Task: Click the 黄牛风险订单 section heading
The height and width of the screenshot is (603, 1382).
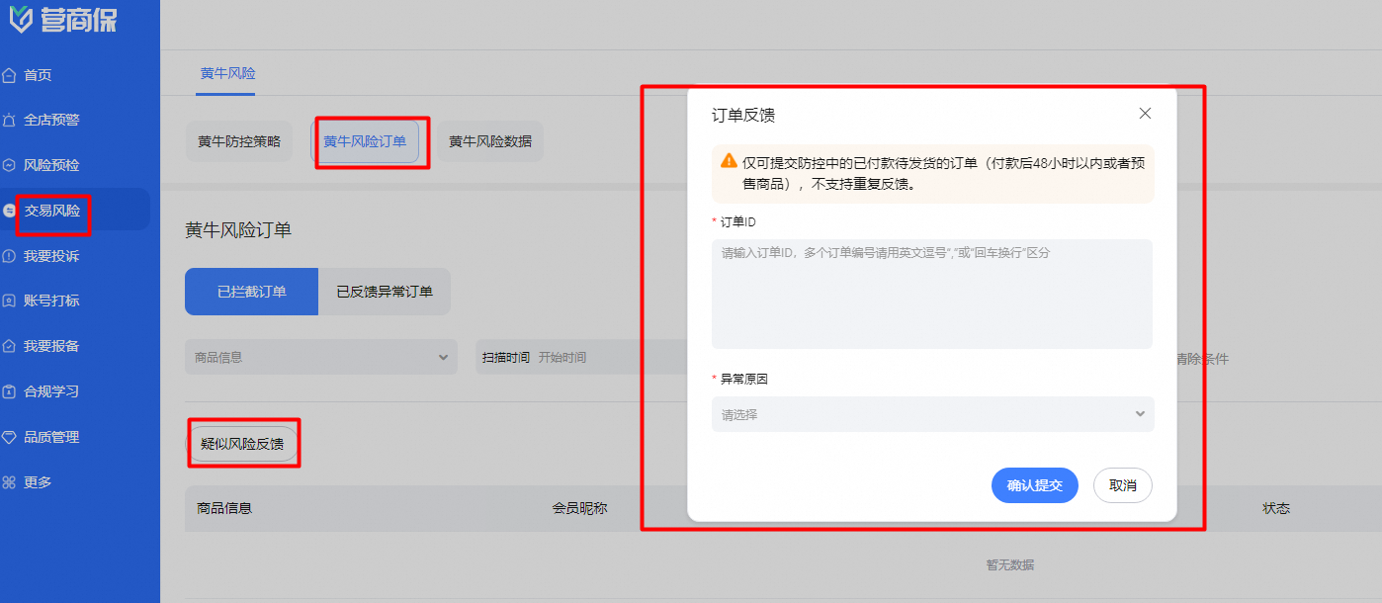Action: [x=238, y=230]
